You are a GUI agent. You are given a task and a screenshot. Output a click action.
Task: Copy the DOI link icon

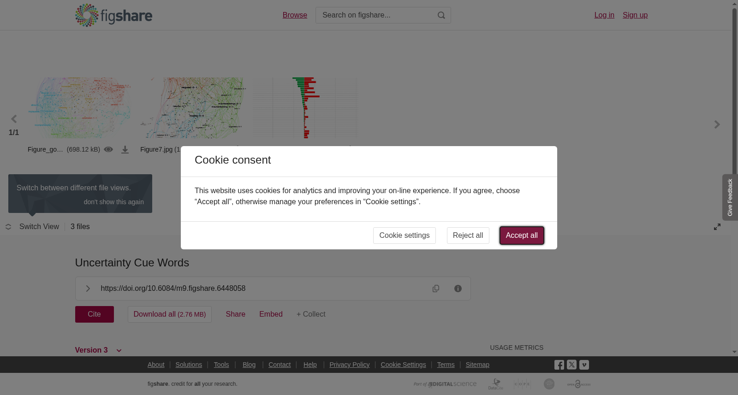pos(436,289)
